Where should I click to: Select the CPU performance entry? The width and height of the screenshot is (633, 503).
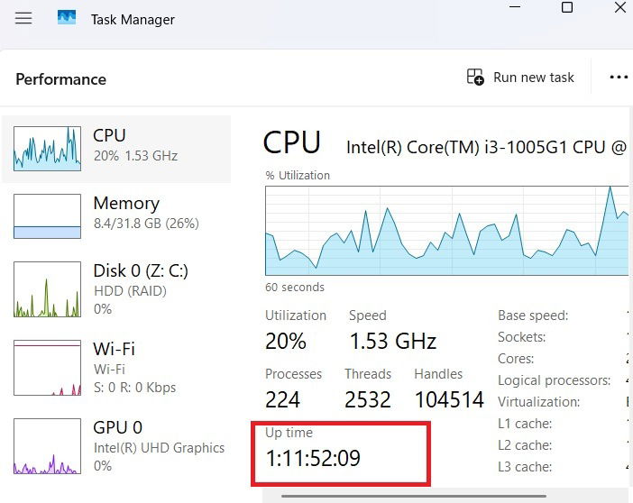click(x=116, y=149)
